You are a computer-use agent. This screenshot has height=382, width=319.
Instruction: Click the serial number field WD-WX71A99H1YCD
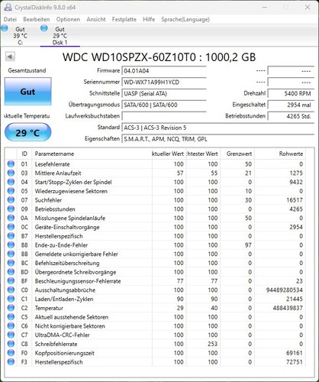pos(164,83)
